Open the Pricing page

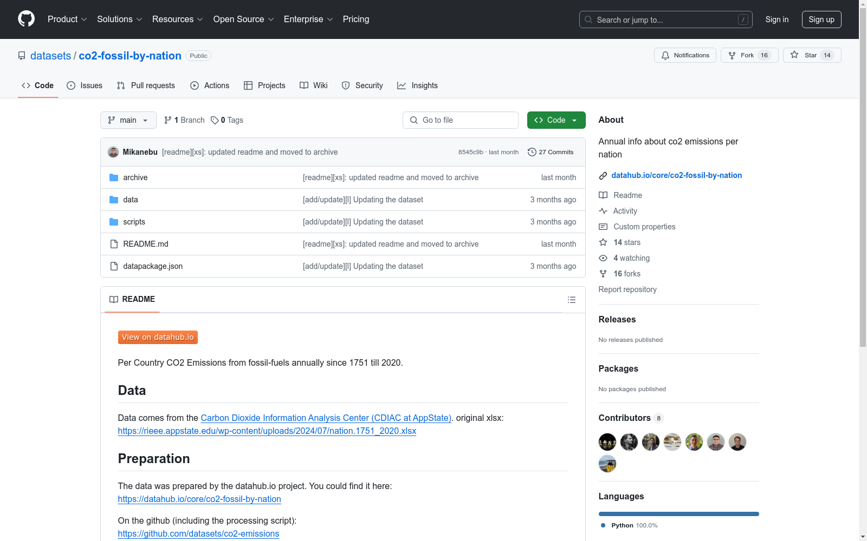pos(356,19)
